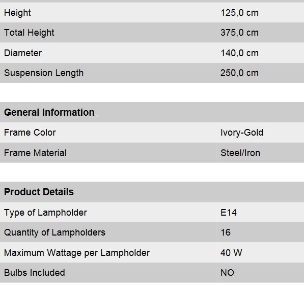Click the General Information section header
The height and width of the screenshot is (286, 304).
[x=49, y=113]
